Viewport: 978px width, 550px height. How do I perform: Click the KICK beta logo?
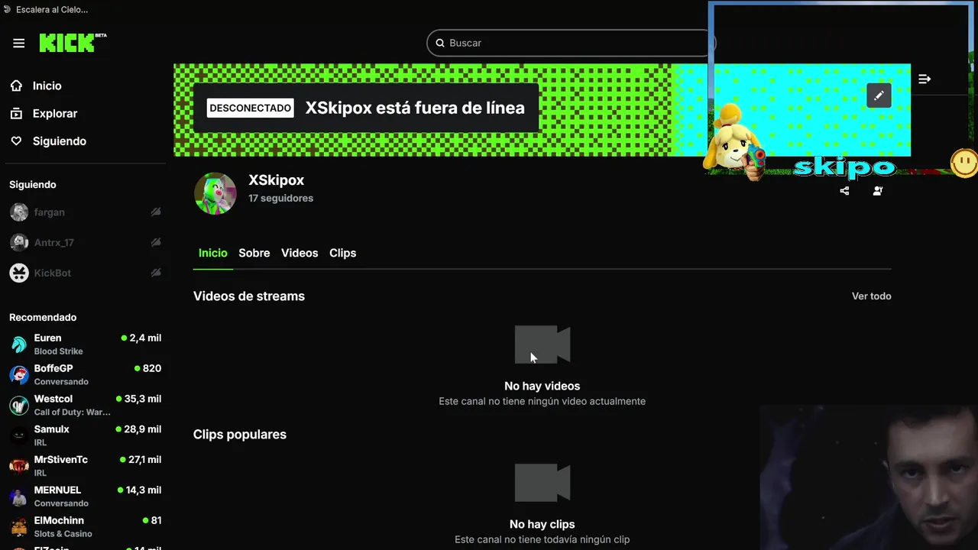[73, 43]
